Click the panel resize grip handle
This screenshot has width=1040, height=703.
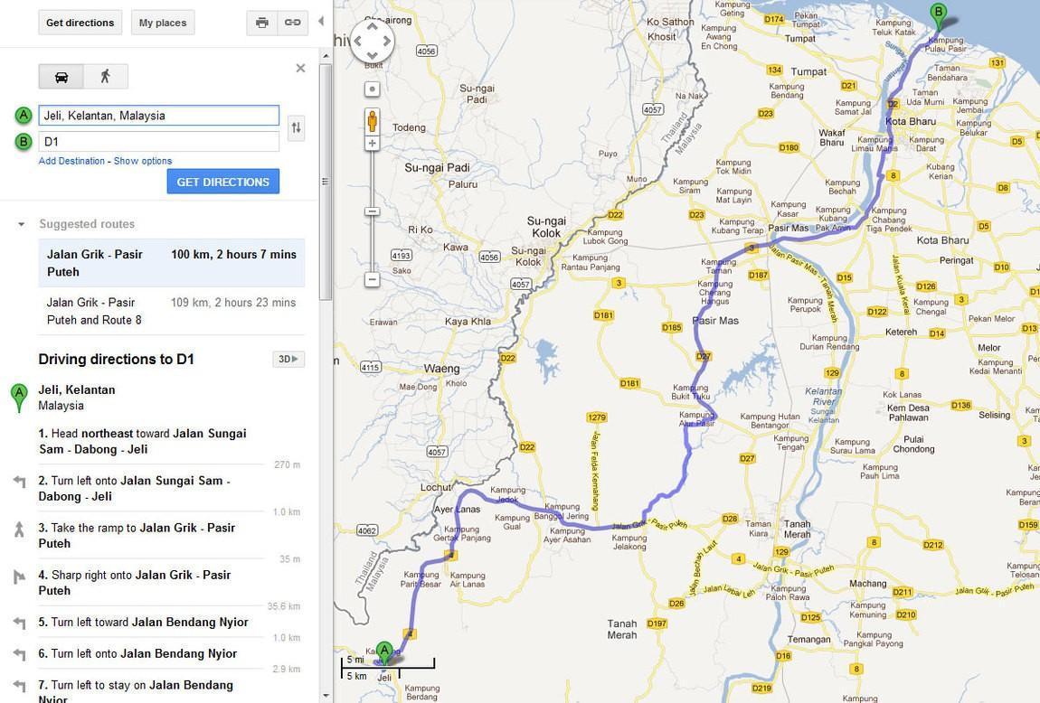pyautogui.click(x=325, y=181)
